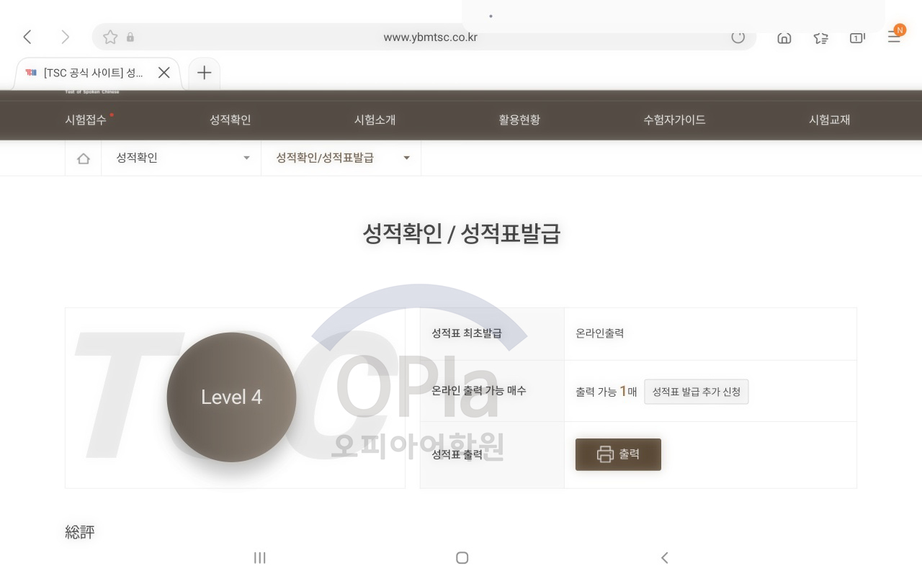Expand the 성적확인/성적표발급 breadcrumb dropdown
Viewport: 922px width, 576px height.
click(x=341, y=158)
